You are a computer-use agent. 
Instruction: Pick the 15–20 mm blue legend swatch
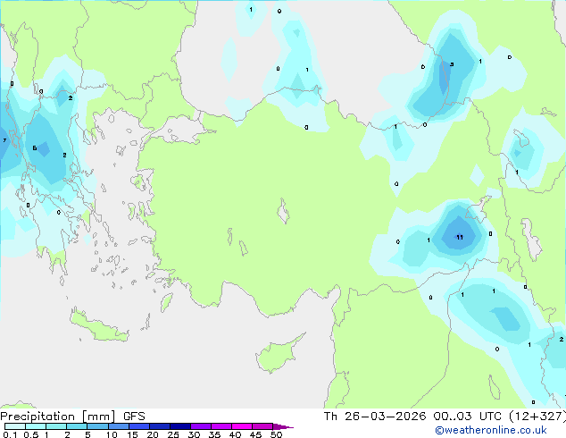[x=139, y=426]
